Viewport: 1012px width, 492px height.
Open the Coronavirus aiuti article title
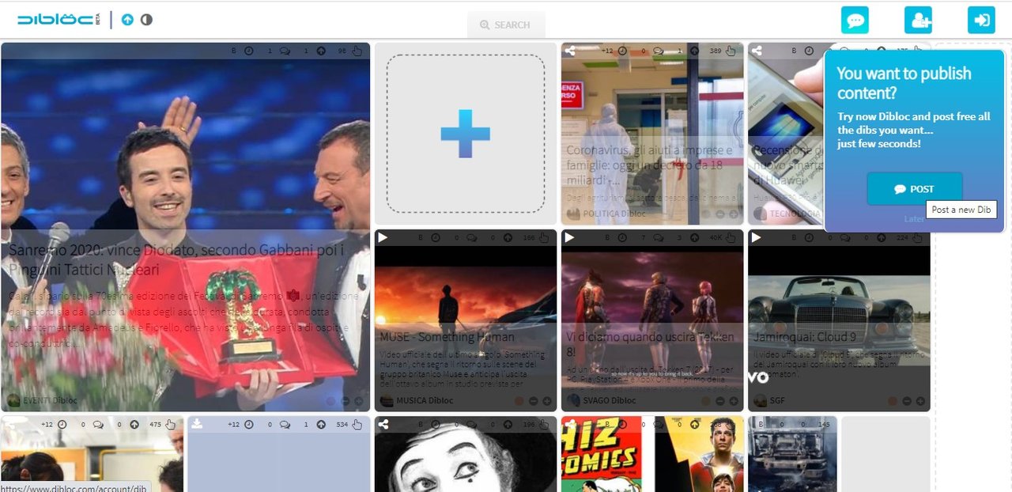(x=650, y=165)
